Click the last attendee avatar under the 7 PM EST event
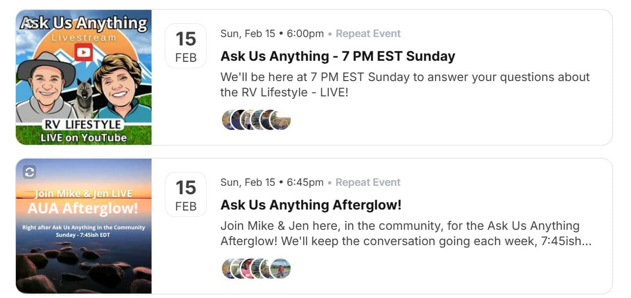The height and width of the screenshot is (298, 631). (x=281, y=120)
